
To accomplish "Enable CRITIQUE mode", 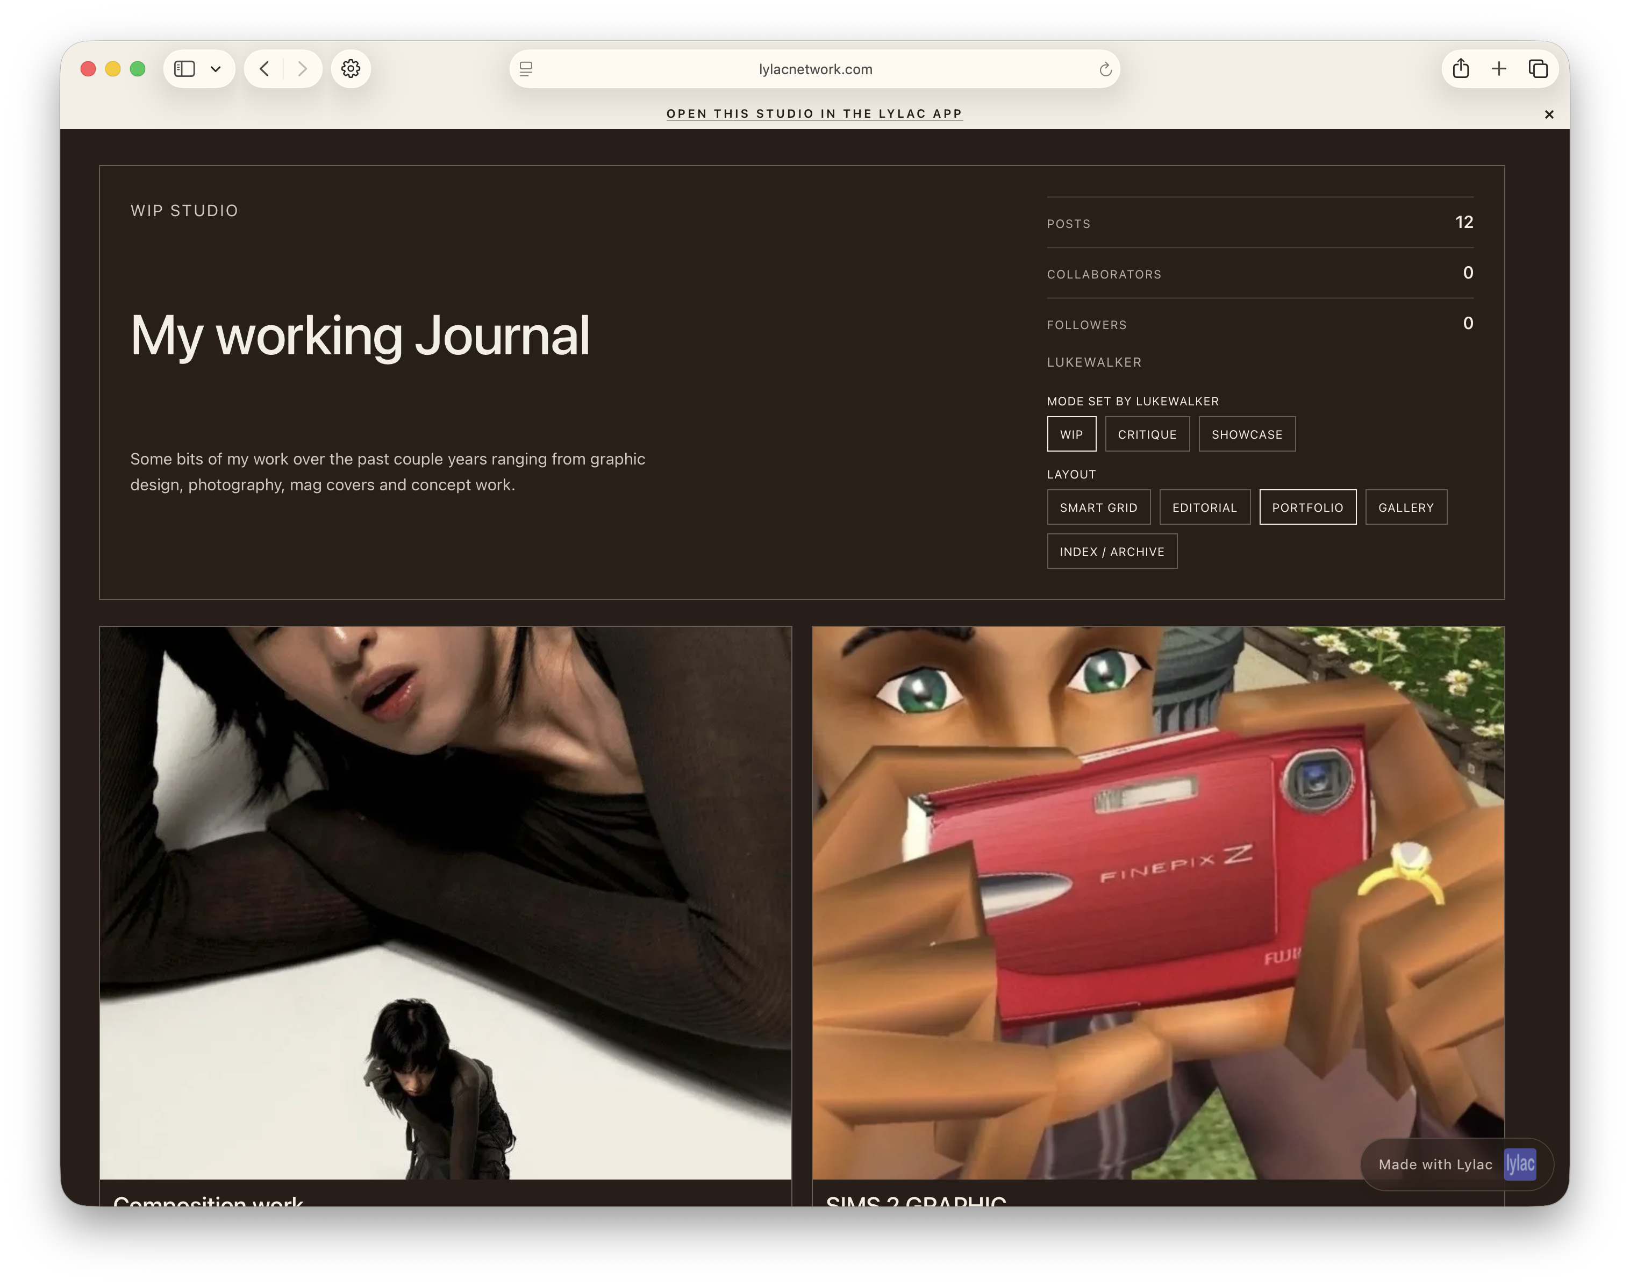I will pos(1147,434).
